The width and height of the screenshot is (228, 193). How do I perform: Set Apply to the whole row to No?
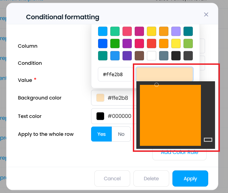(x=121, y=134)
